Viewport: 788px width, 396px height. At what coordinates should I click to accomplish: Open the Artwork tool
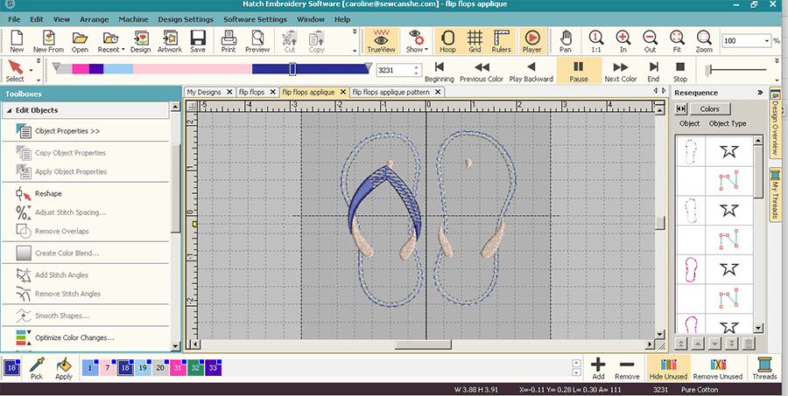(x=170, y=41)
